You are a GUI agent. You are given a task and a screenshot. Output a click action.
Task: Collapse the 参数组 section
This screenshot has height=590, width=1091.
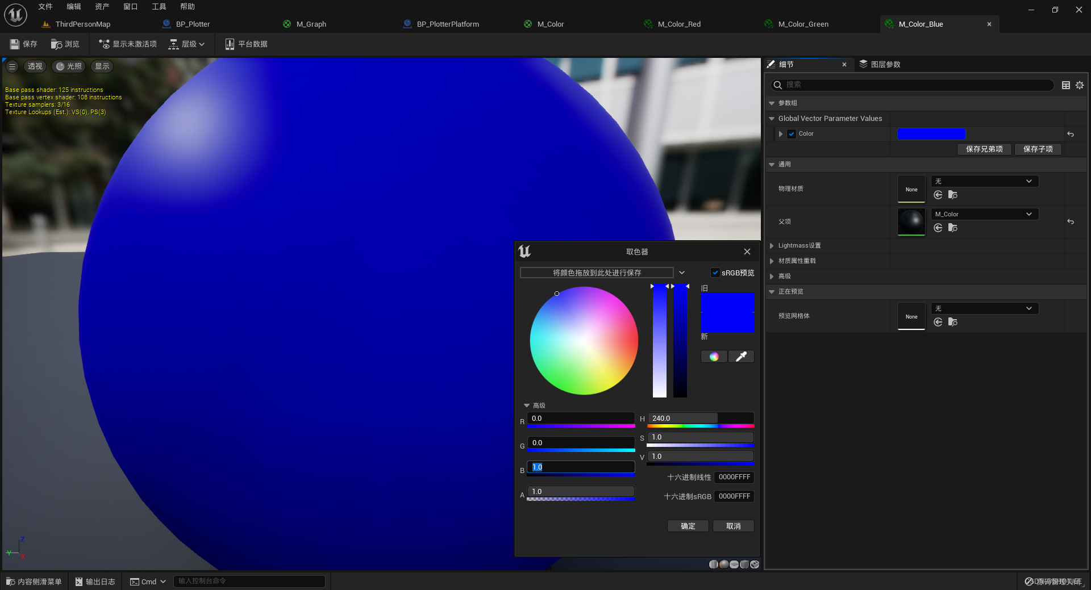click(772, 103)
